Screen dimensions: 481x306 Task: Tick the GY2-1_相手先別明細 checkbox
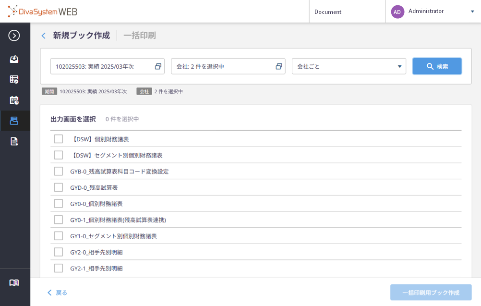tap(58, 268)
